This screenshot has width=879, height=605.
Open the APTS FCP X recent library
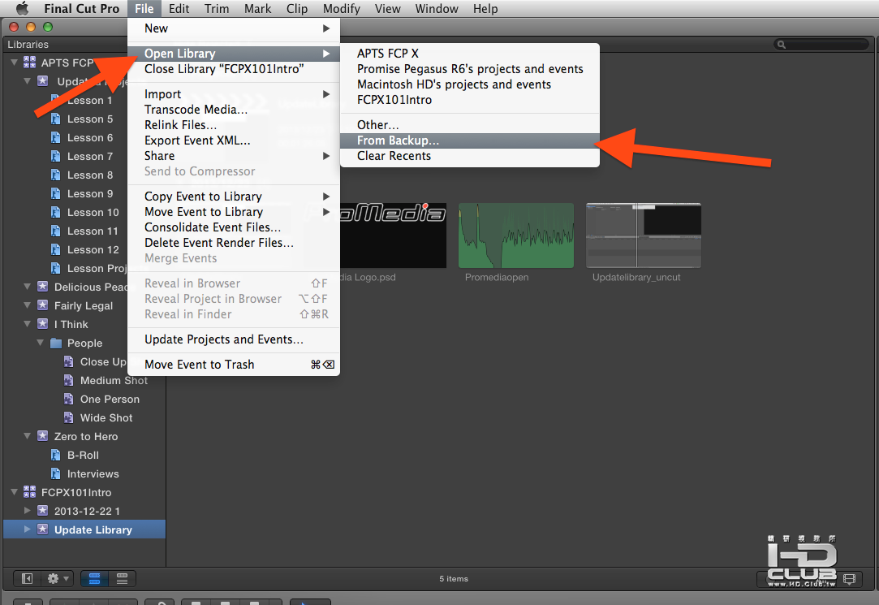(469, 54)
